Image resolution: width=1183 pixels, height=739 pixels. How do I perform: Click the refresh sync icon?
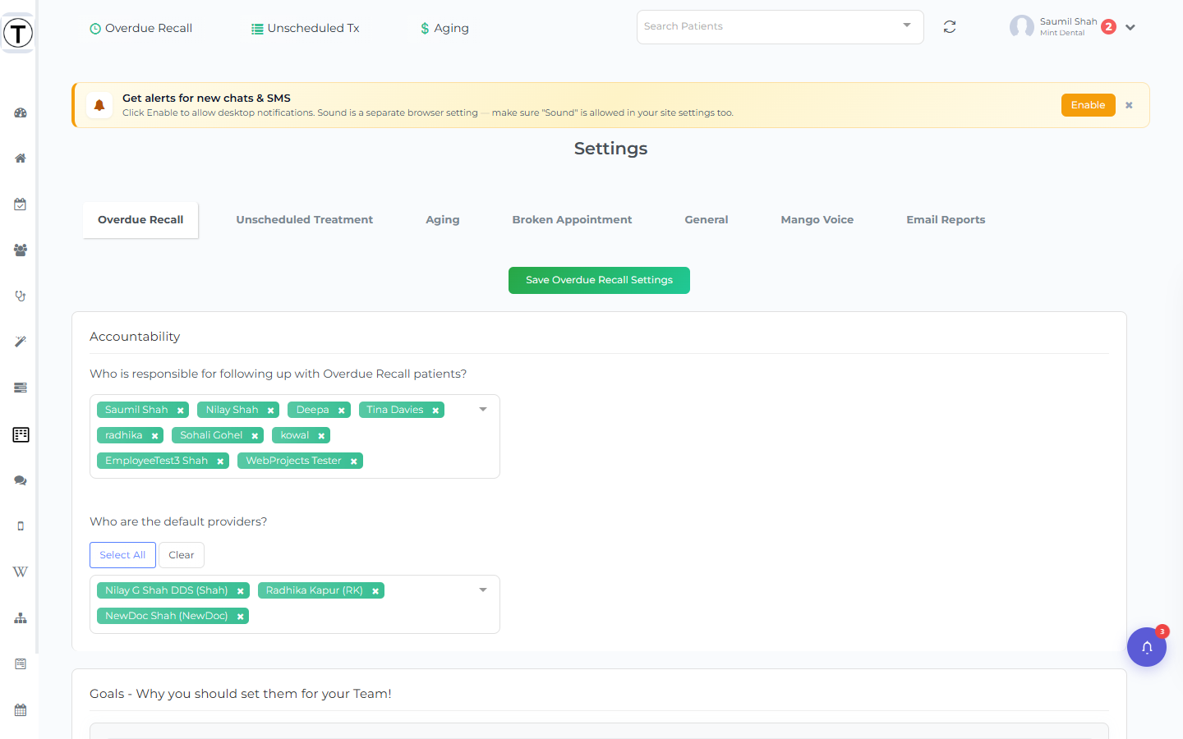(x=950, y=27)
